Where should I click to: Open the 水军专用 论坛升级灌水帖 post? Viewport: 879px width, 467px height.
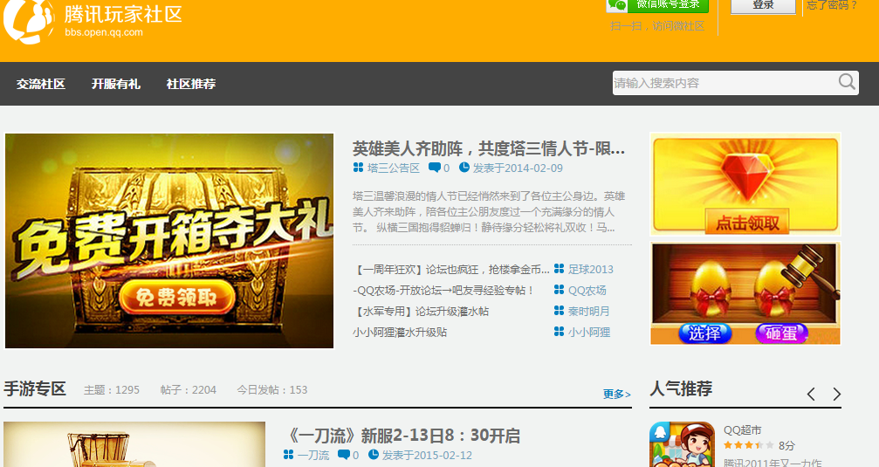click(421, 311)
